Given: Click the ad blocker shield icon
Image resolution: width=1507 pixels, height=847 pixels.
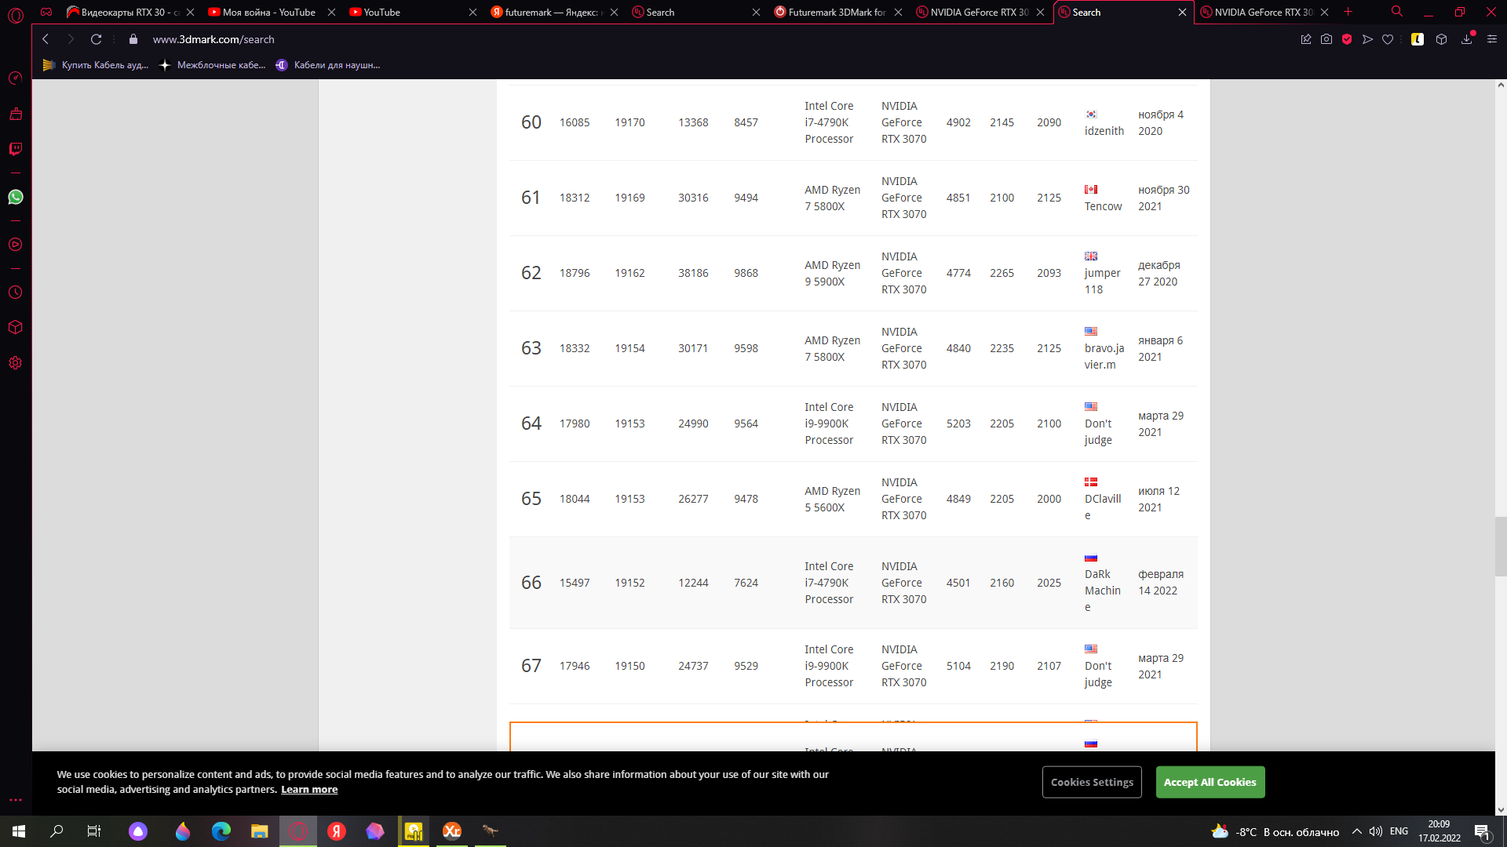Looking at the screenshot, I should coord(1347,39).
